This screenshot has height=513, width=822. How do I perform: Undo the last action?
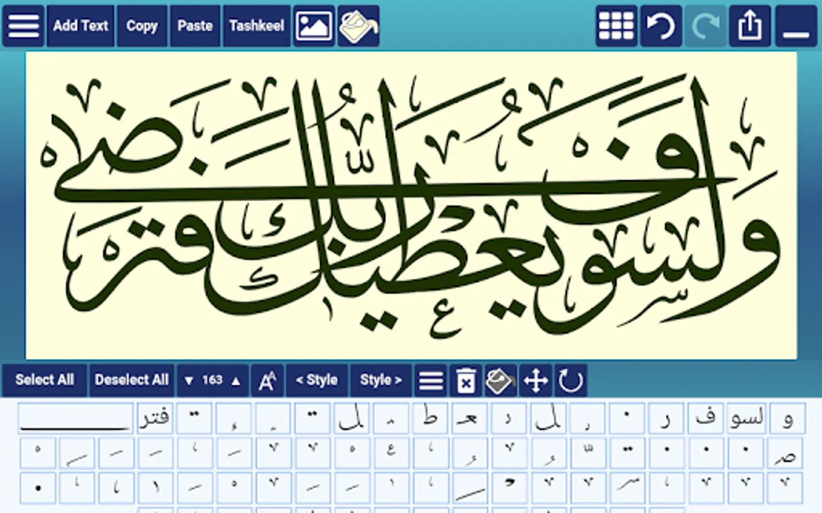click(660, 26)
